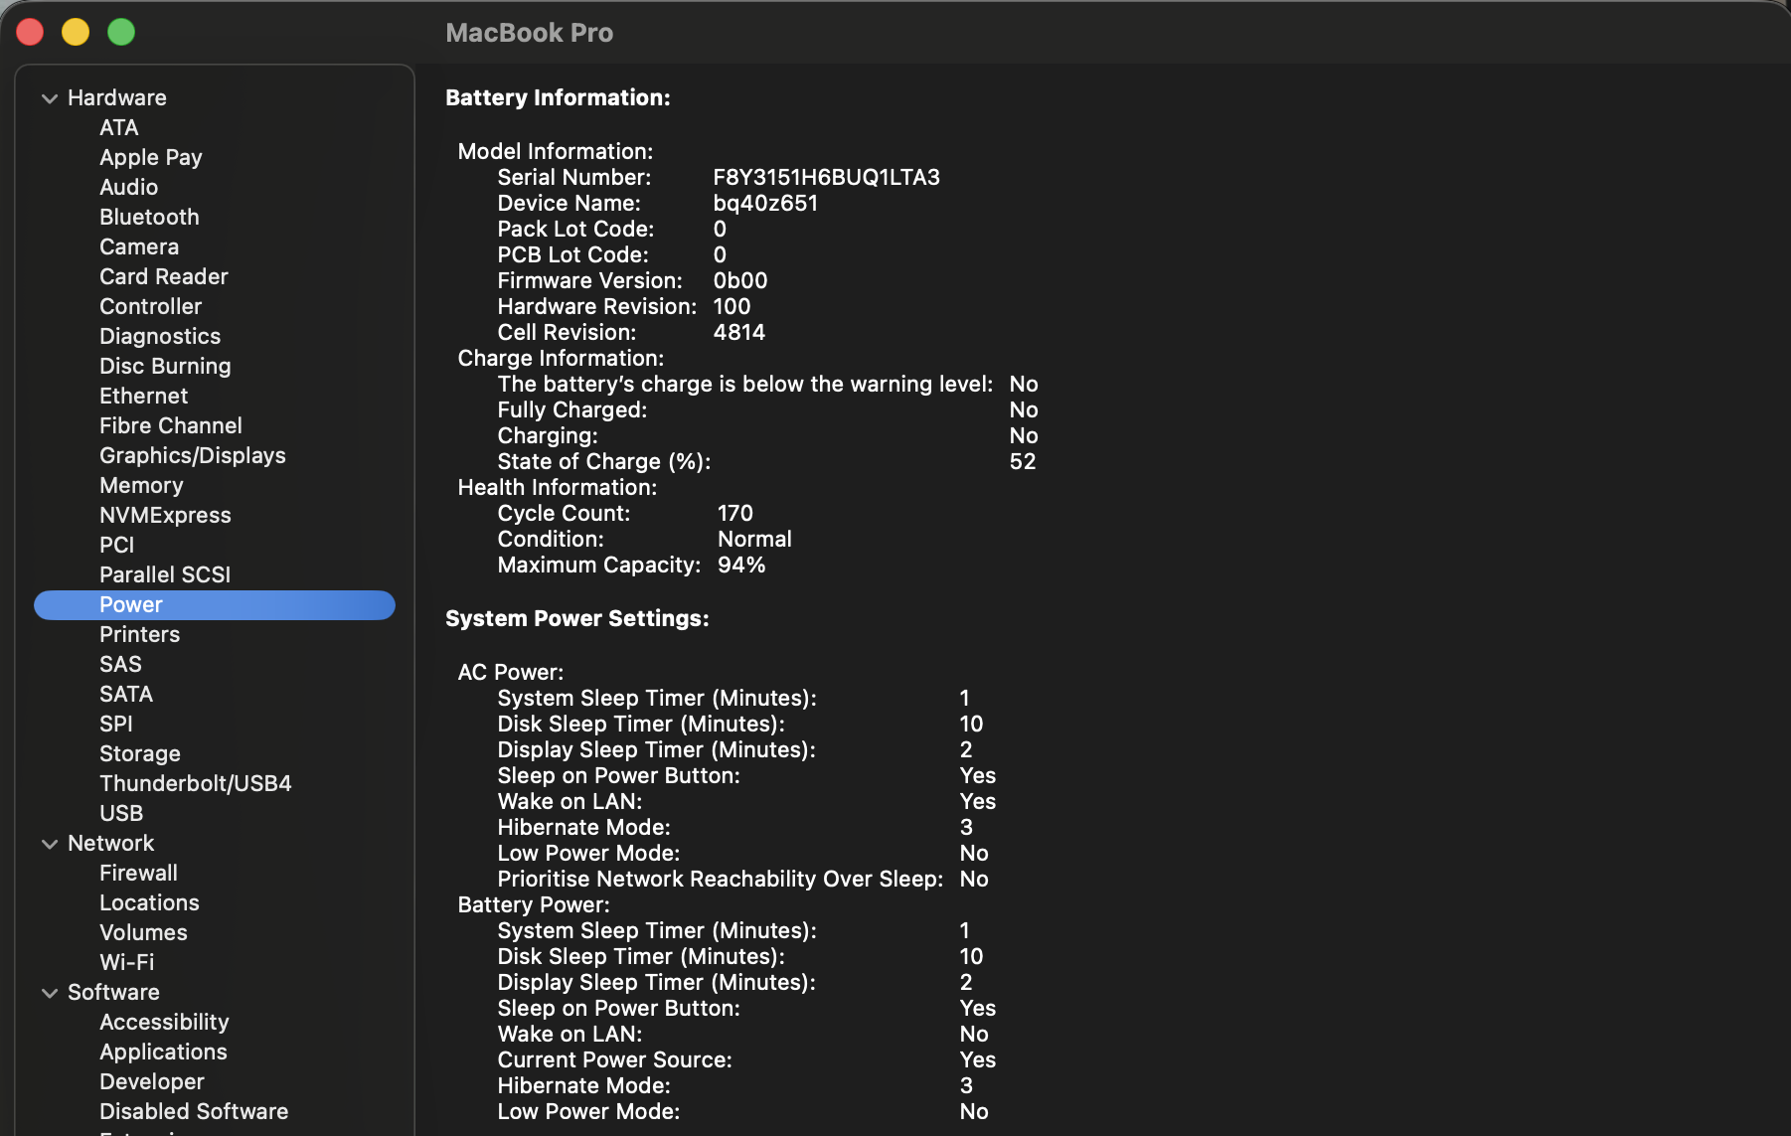This screenshot has width=1791, height=1136.
Task: Open Firewall under Network
Action: click(x=138, y=873)
